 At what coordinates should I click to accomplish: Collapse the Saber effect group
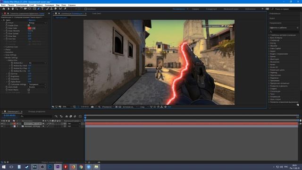pos(2,20)
